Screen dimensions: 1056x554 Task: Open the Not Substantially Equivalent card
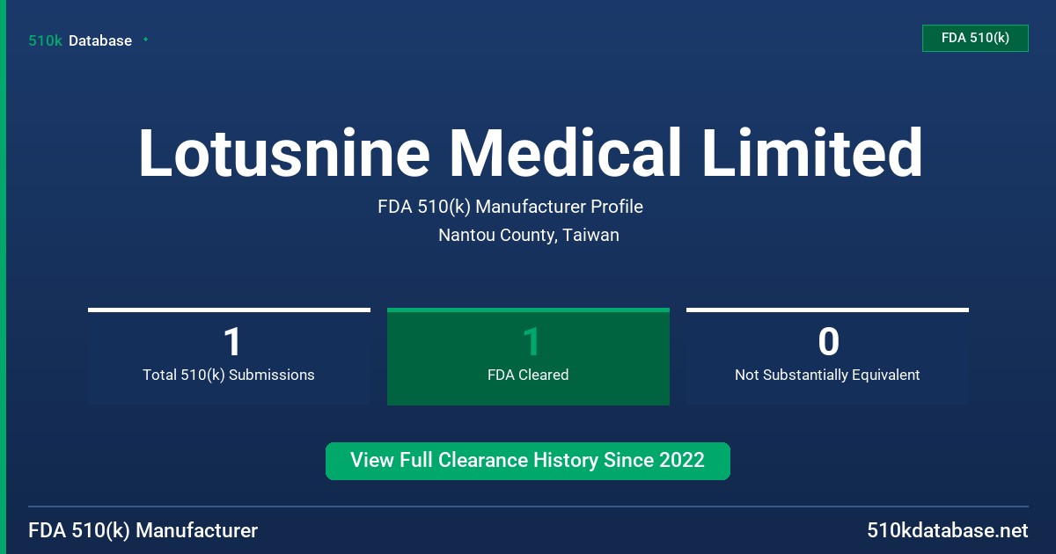point(827,356)
